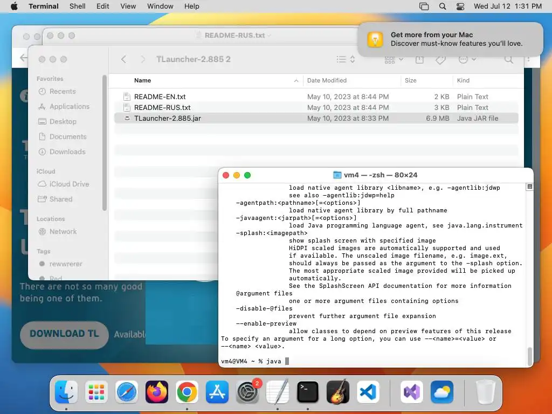Viewport: 552px width, 414px height.
Task: Open App Store from the Dock
Action: 217,392
